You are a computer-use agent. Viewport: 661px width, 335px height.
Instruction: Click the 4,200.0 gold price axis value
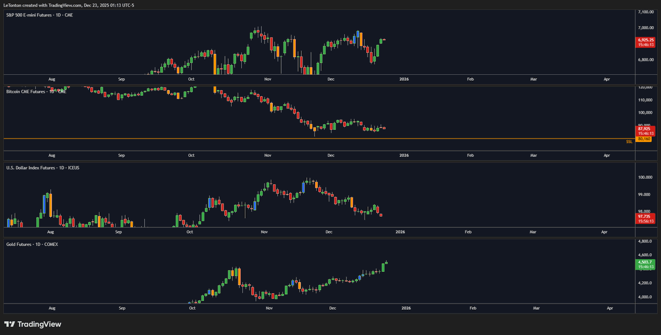[645, 283]
